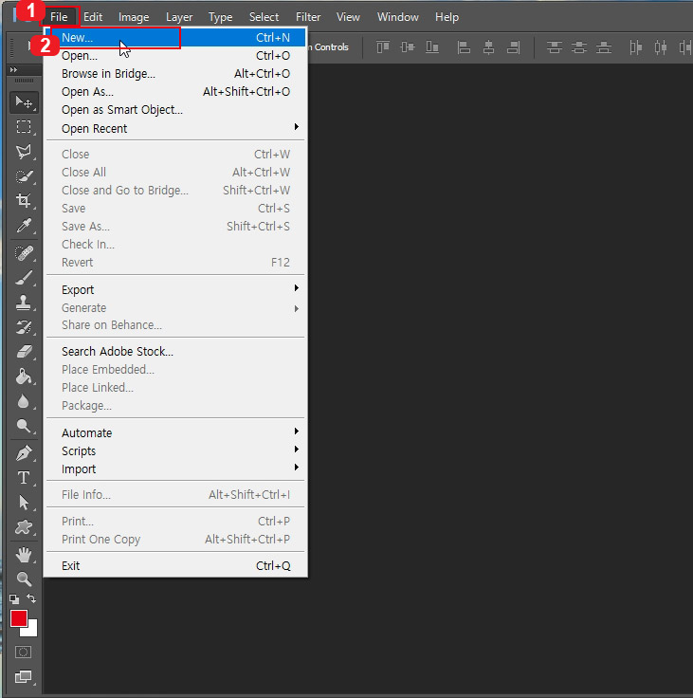Select the Blur tool
693x698 pixels.
24,401
